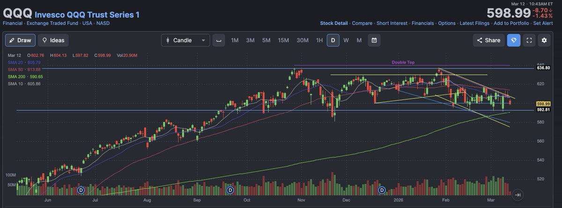The height and width of the screenshot is (208, 562).
Task: Select the 30M interval
Action: (303, 40)
